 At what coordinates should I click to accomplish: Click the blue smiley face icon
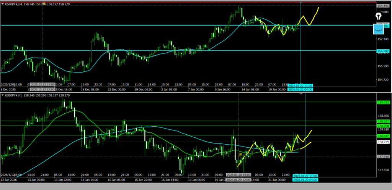coord(378,29)
